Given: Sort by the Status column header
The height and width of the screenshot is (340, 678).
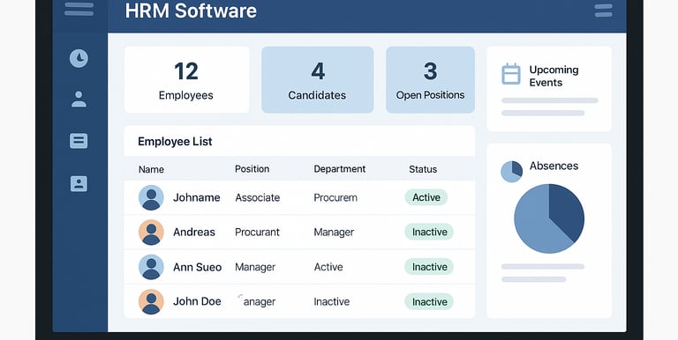Looking at the screenshot, I should [423, 169].
